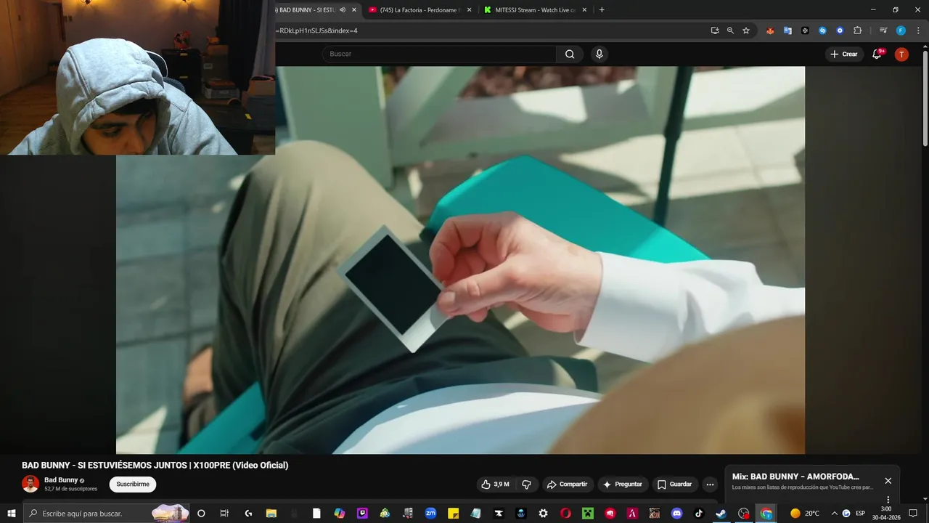Switch to the BAD BUNNY - SI ESTU tab
929x523 pixels.
click(x=307, y=9)
